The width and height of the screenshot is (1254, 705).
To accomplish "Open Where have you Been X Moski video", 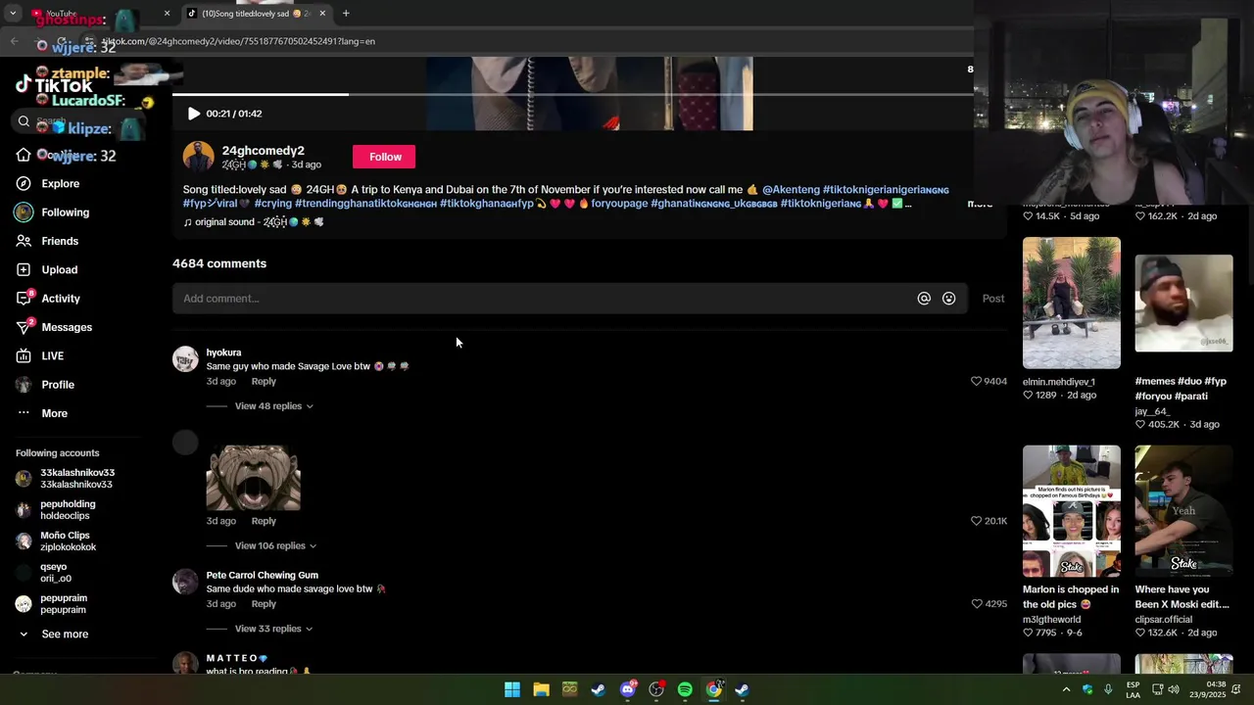I will click(1183, 511).
